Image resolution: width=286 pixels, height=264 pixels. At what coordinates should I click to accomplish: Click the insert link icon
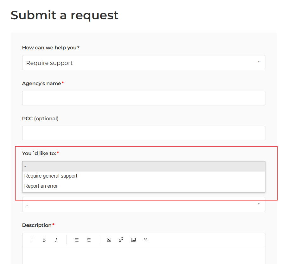(121, 240)
